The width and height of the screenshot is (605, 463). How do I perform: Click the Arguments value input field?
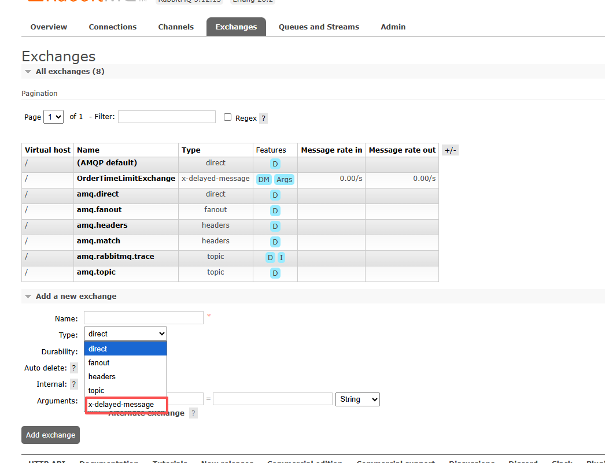272,399
